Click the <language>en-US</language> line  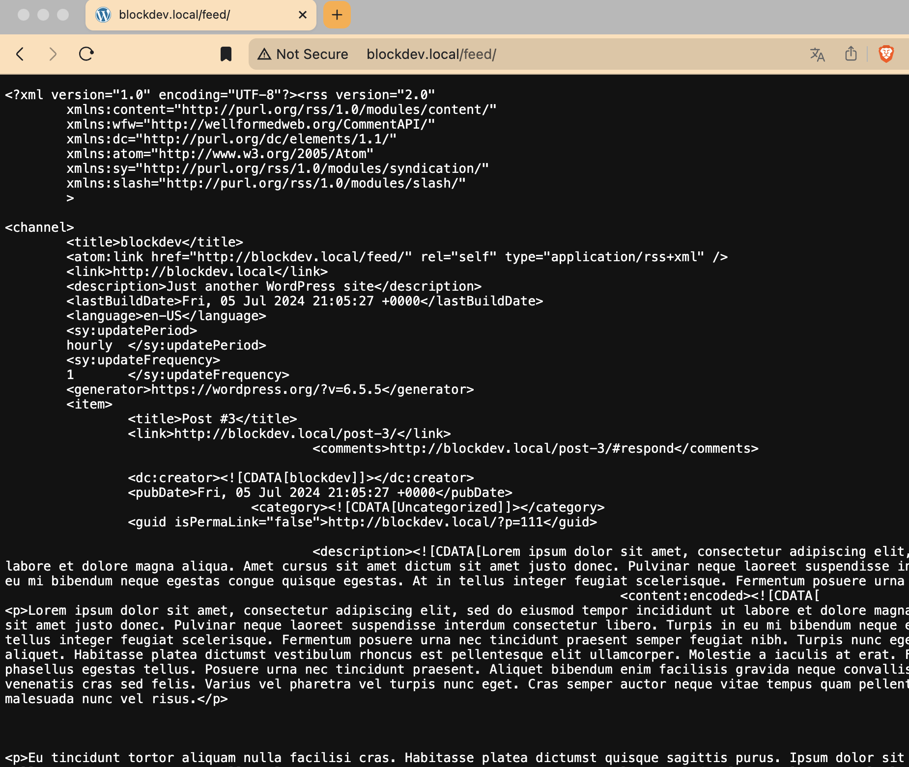coord(166,316)
